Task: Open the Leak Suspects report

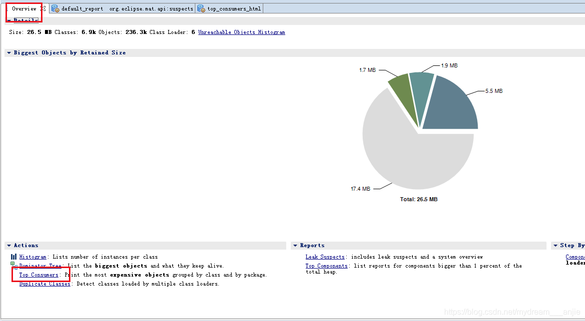Action: click(x=325, y=257)
